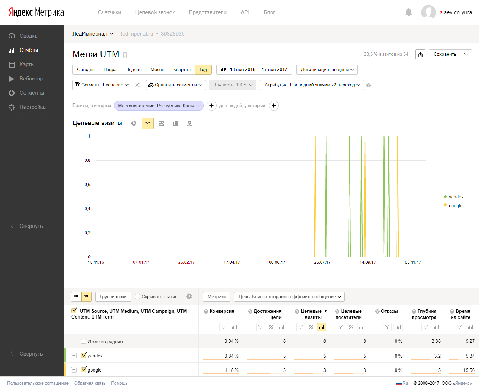The width and height of the screenshot is (479, 390).
Task: Open ЛедИмпериал counter dropdown
Action: click(x=93, y=34)
